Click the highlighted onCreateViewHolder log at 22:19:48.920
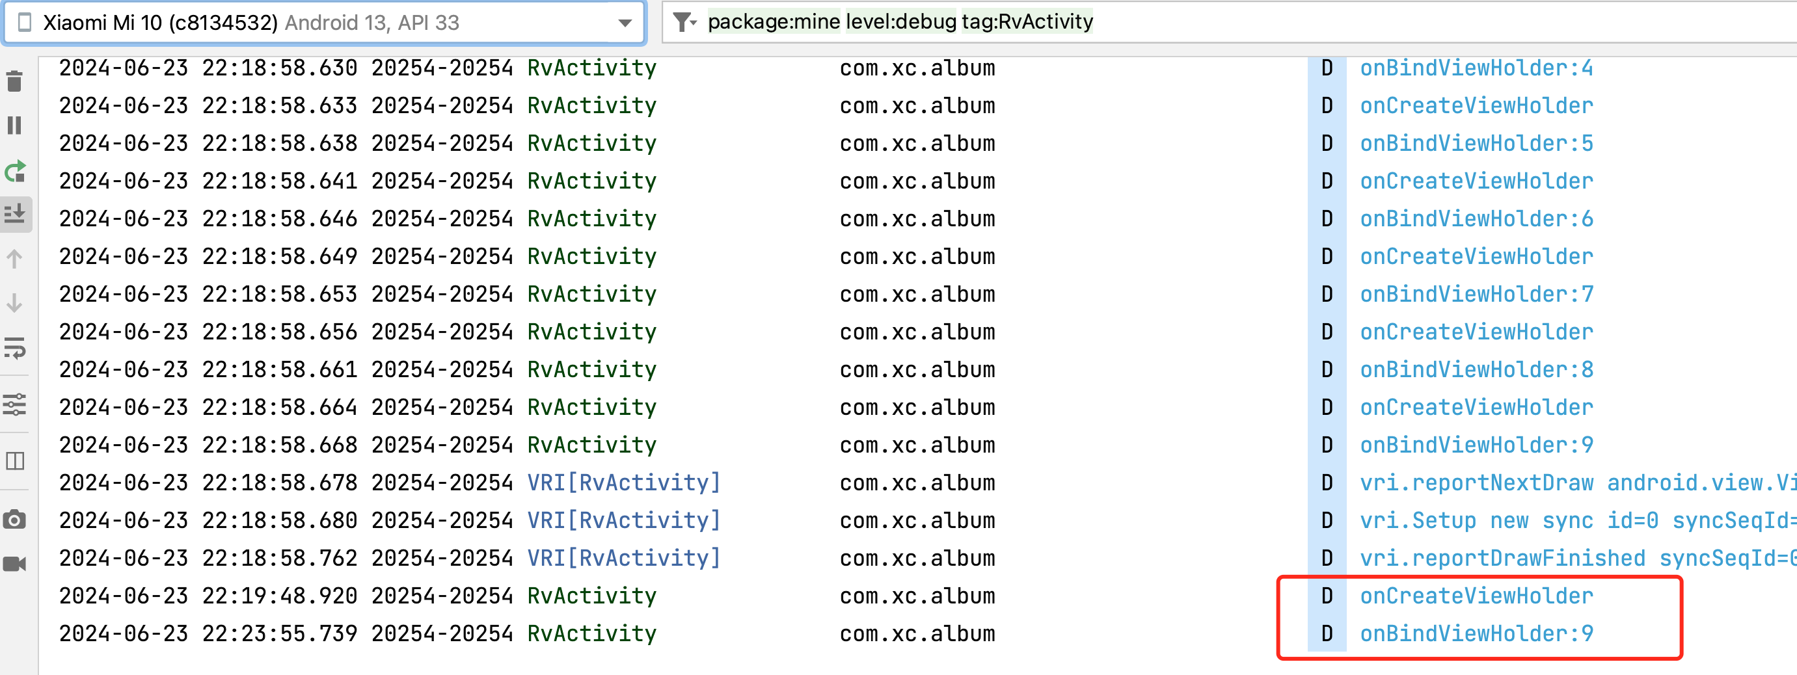Viewport: 1797px width, 675px height. [x=1476, y=596]
